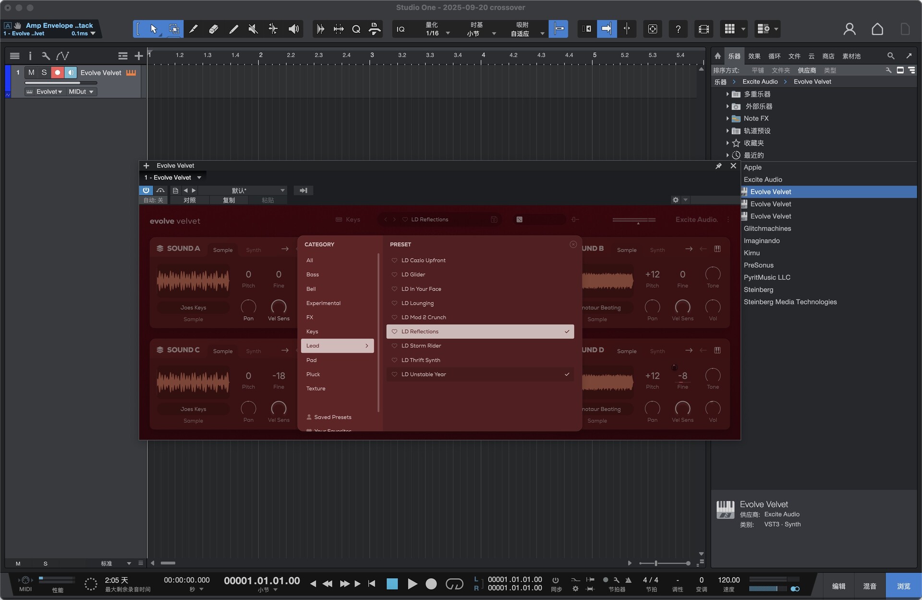922x600 pixels.
Task: Choose the LD Cazio Upfront preset
Action: (480, 260)
